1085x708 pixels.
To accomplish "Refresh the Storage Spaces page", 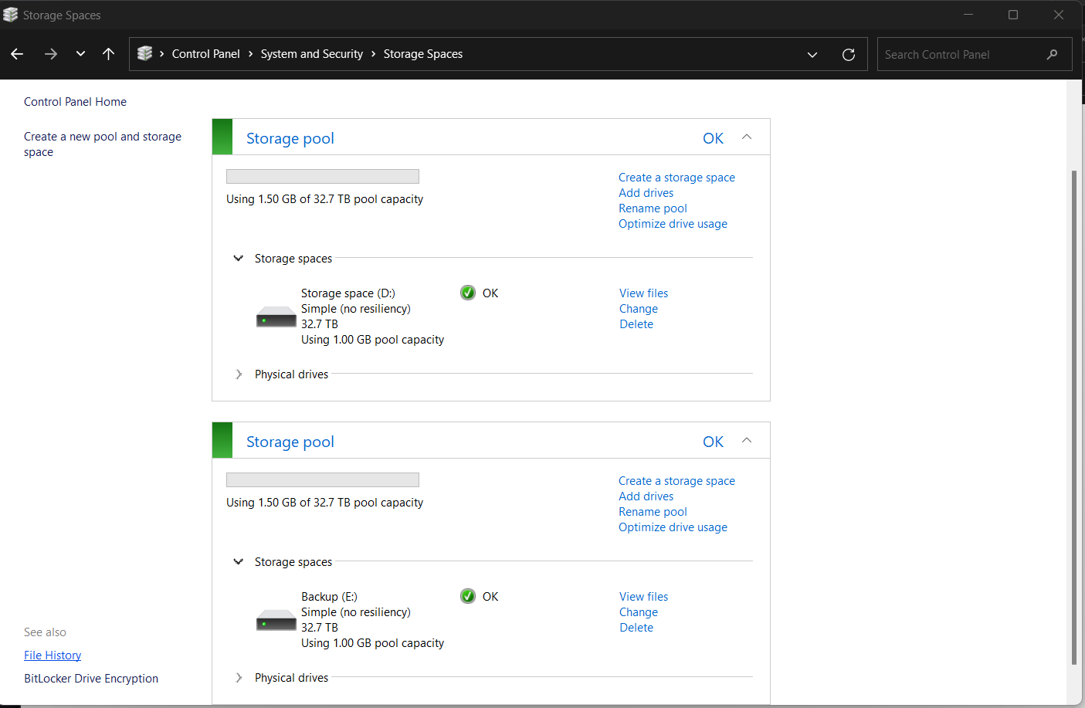I will pos(848,54).
